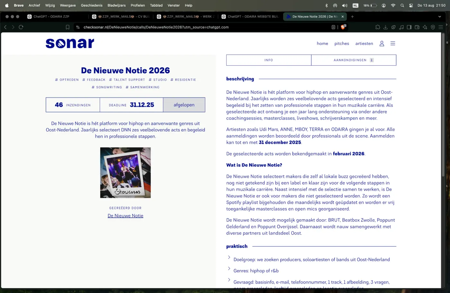Toggle the browser sidebar panel icon
Screen dimensions: 450x293
(409, 27)
